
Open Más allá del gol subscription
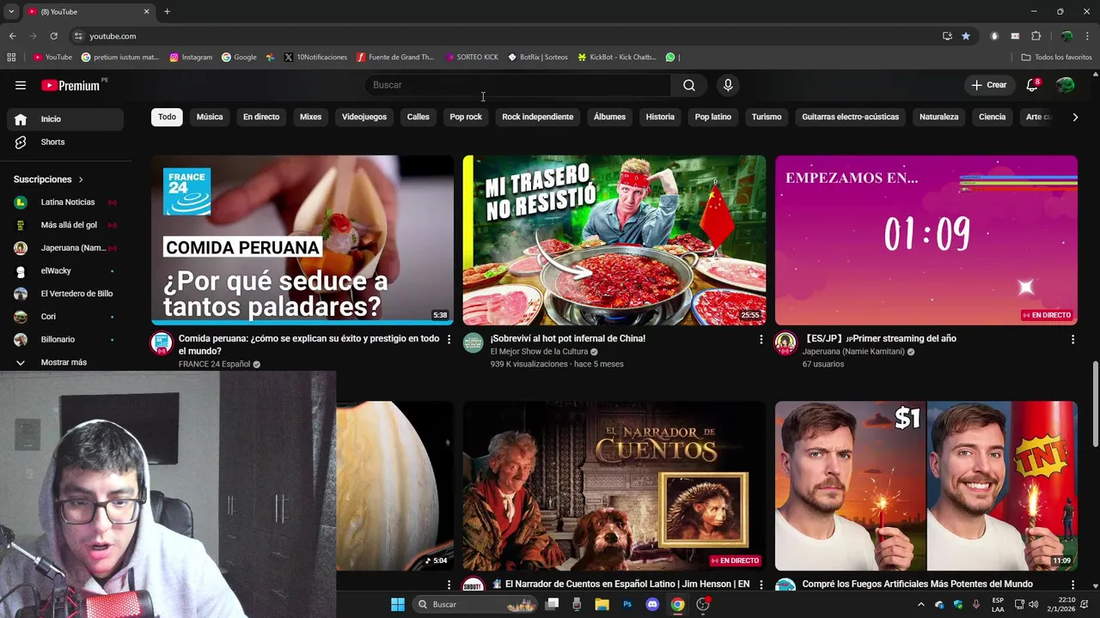(x=65, y=225)
